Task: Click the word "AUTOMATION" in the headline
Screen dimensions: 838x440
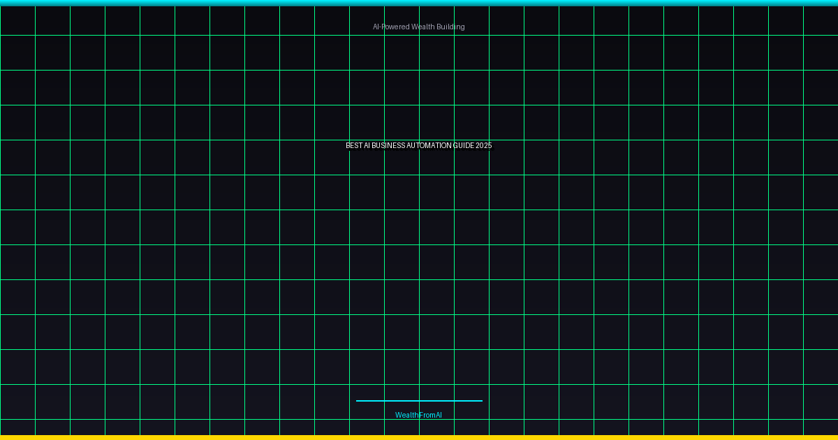Action: pyautogui.click(x=429, y=145)
